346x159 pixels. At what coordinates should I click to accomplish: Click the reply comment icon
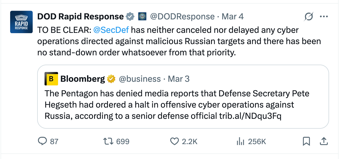(42, 141)
